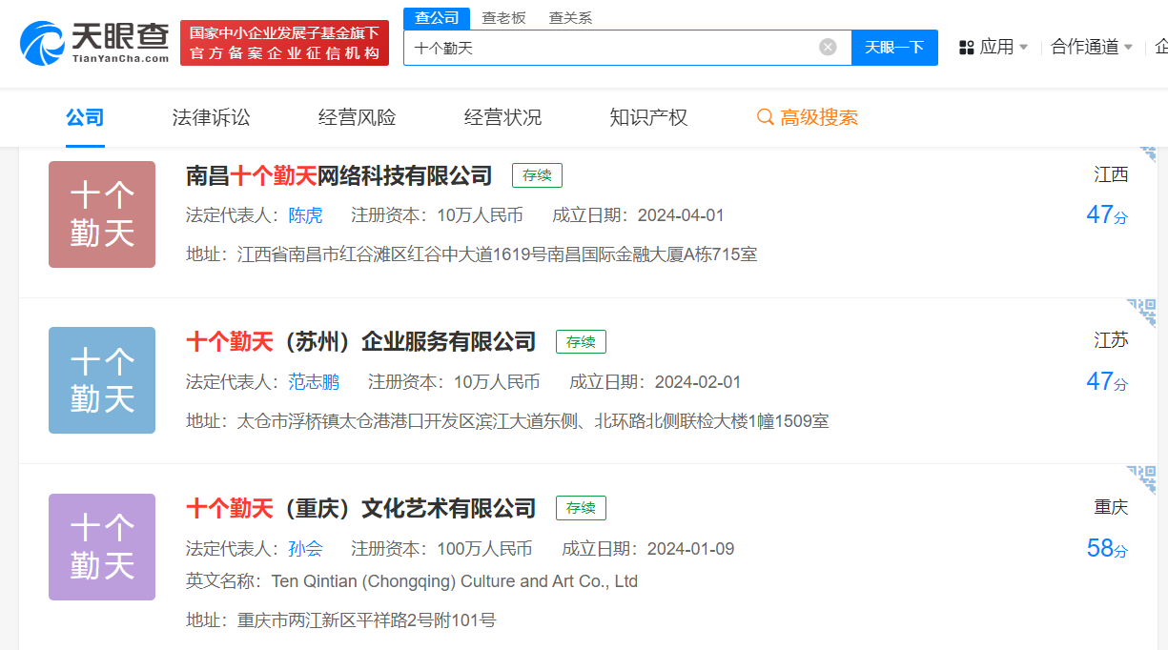Click the TianYanCha logo
The image size is (1168, 650).
pyautogui.click(x=94, y=43)
